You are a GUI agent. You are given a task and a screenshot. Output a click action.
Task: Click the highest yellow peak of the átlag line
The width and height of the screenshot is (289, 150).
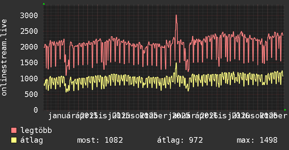click(176, 63)
